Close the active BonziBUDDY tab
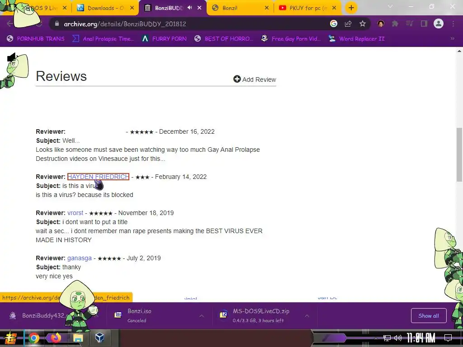The height and width of the screenshot is (347, 463). point(199,8)
